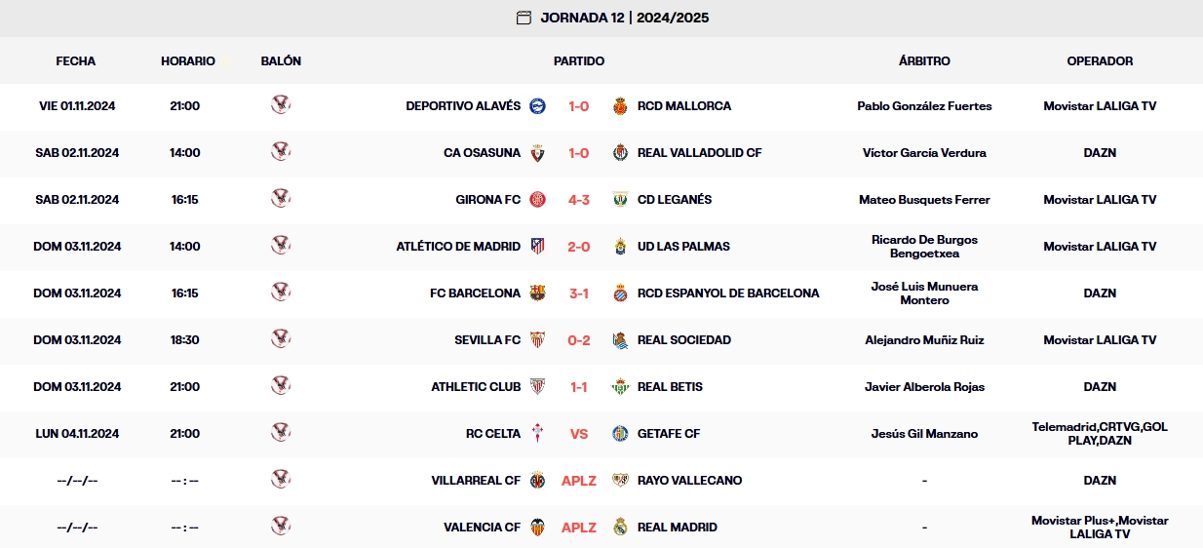Click the Atlético de Madrid crest
The width and height of the screenshot is (1203, 548).
point(537,247)
